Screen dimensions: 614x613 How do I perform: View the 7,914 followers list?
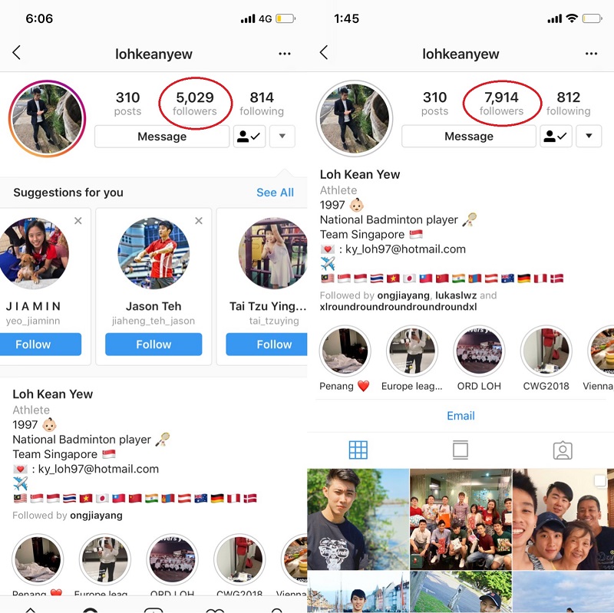point(501,104)
